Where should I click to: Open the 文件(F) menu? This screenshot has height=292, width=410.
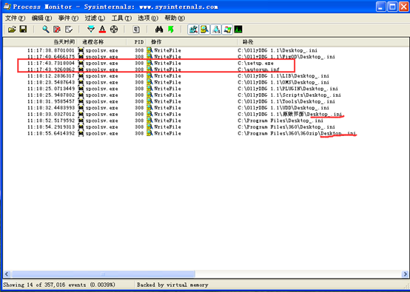click(x=15, y=18)
